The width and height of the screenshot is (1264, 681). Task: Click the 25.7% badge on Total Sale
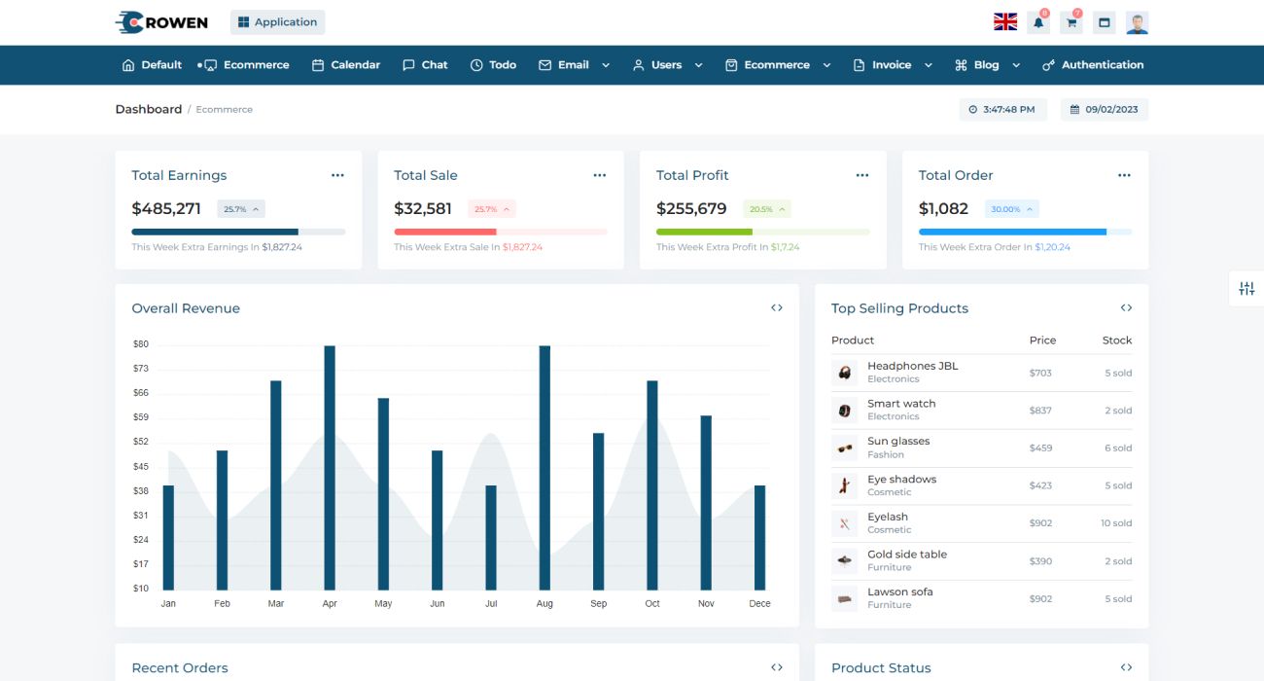(492, 209)
